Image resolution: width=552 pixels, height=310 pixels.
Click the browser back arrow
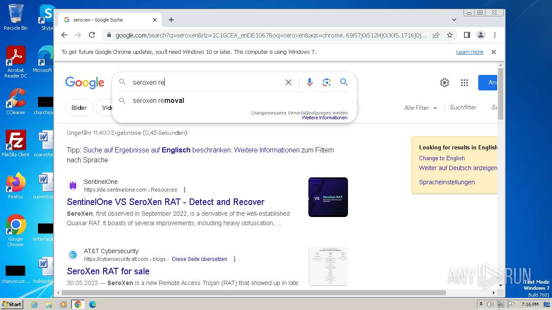point(64,35)
